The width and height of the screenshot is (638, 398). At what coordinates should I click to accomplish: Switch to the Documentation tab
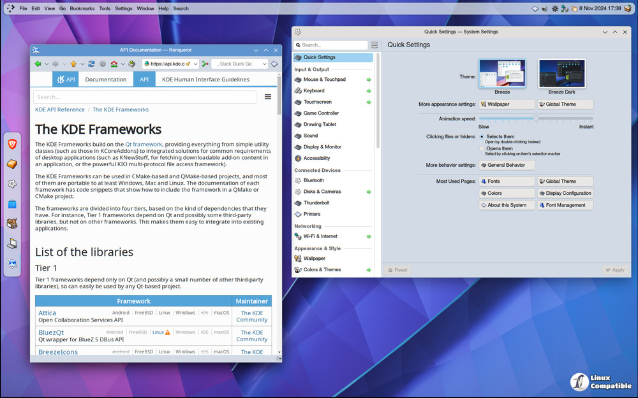coord(106,80)
